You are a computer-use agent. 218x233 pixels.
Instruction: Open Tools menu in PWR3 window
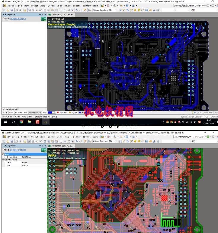tap(60, 137)
